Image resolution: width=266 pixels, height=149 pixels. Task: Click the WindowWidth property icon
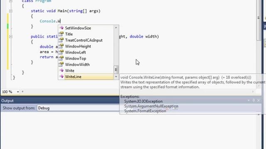[61, 65]
